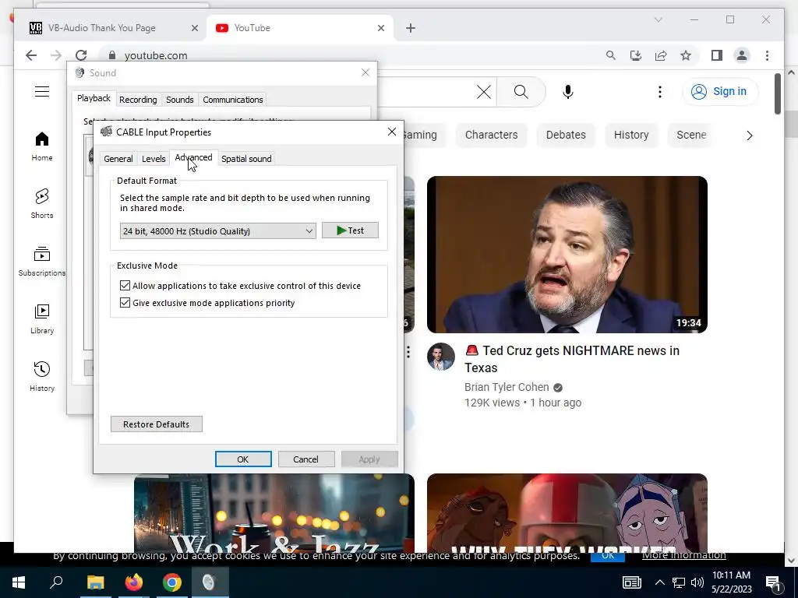The width and height of the screenshot is (798, 598).
Task: Click Chrome icon in taskbar
Action: pos(172,582)
